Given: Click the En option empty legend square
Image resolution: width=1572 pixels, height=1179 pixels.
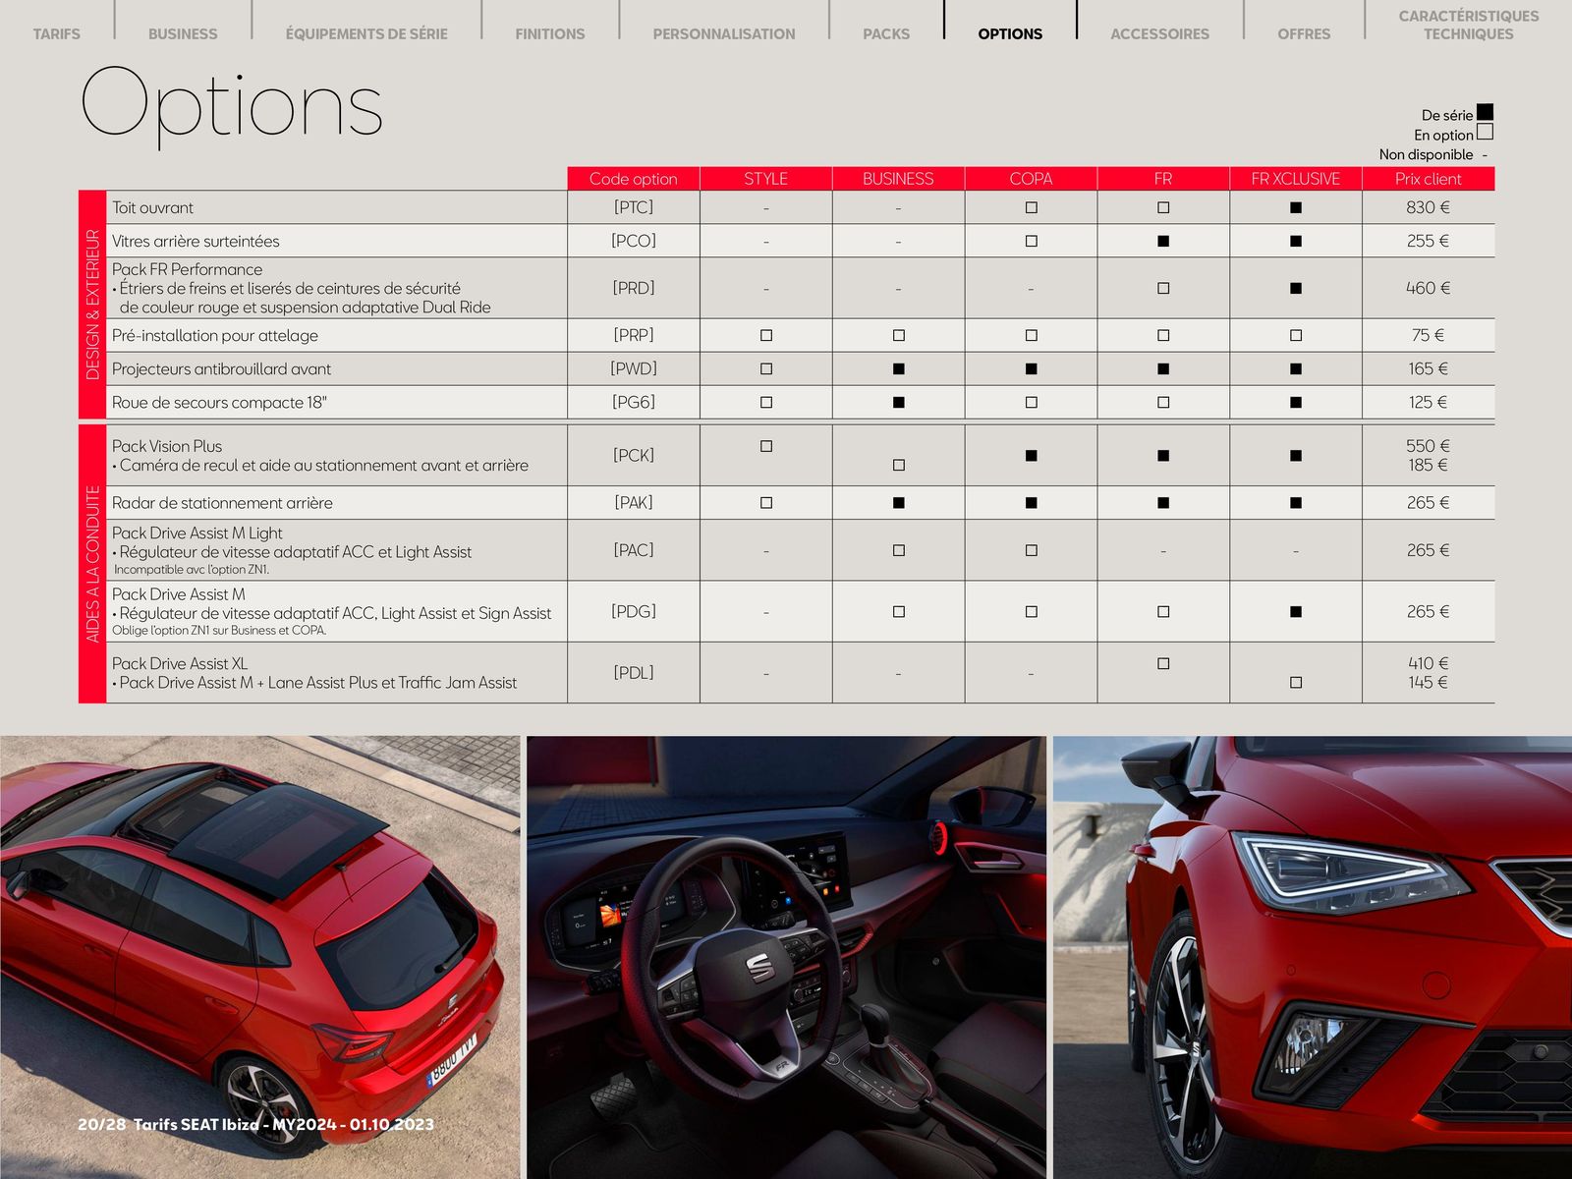Looking at the screenshot, I should tap(1485, 132).
